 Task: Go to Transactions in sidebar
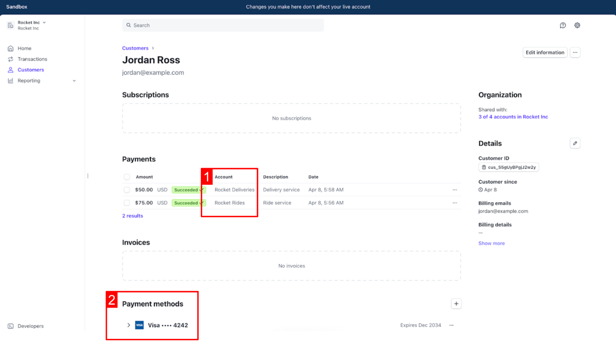(32, 59)
